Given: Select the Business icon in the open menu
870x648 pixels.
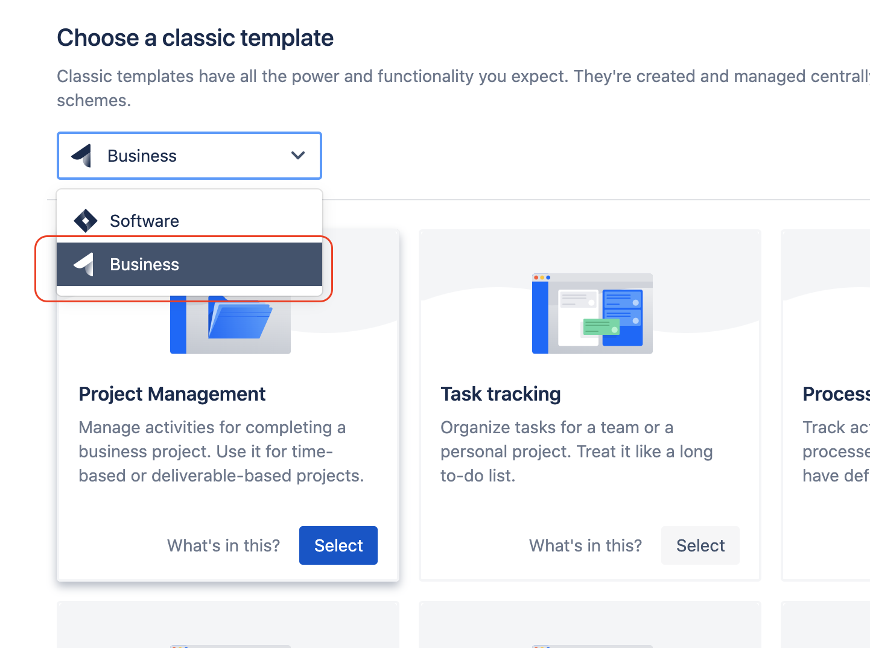Looking at the screenshot, I should [x=86, y=264].
